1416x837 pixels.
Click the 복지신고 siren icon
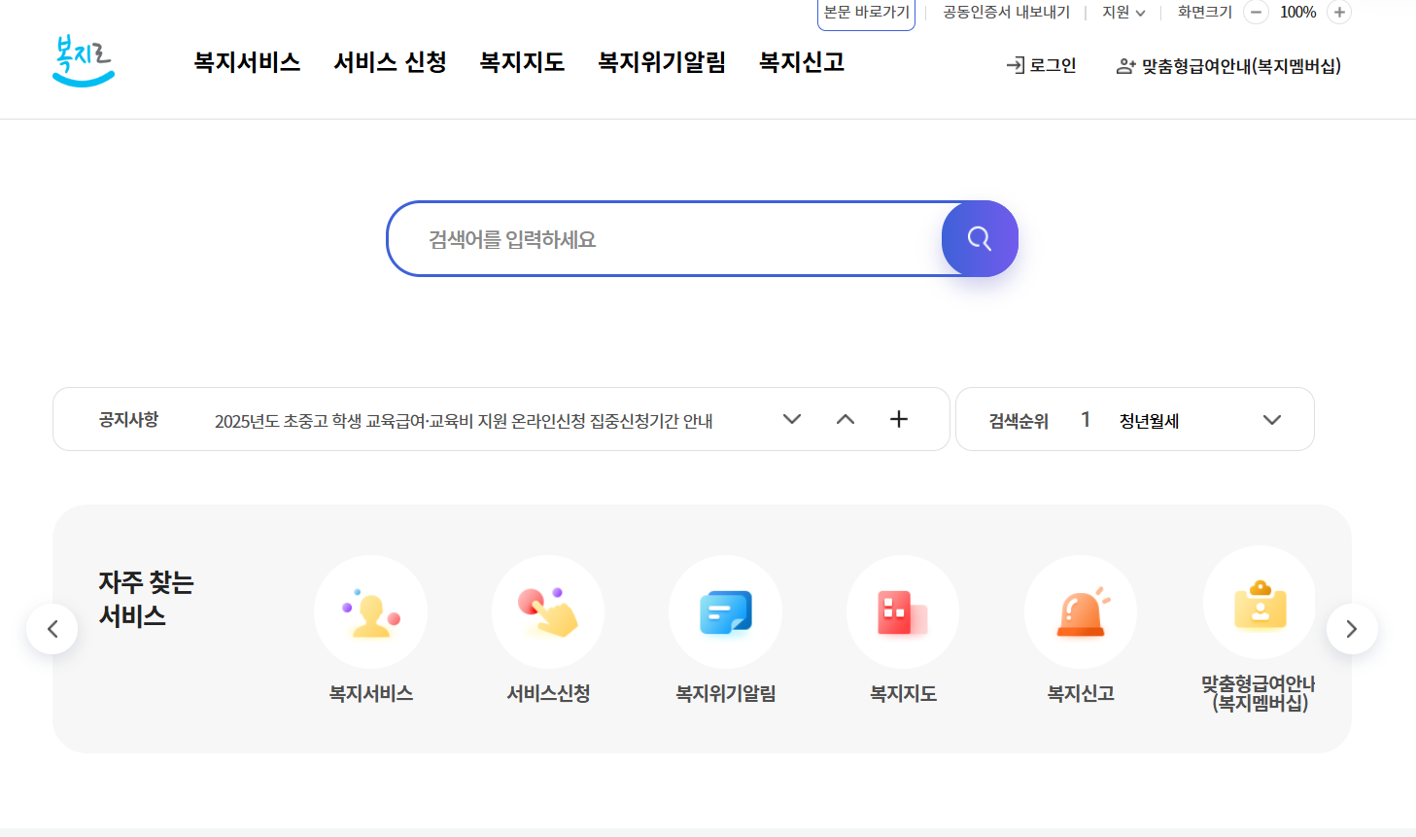pos(1080,611)
